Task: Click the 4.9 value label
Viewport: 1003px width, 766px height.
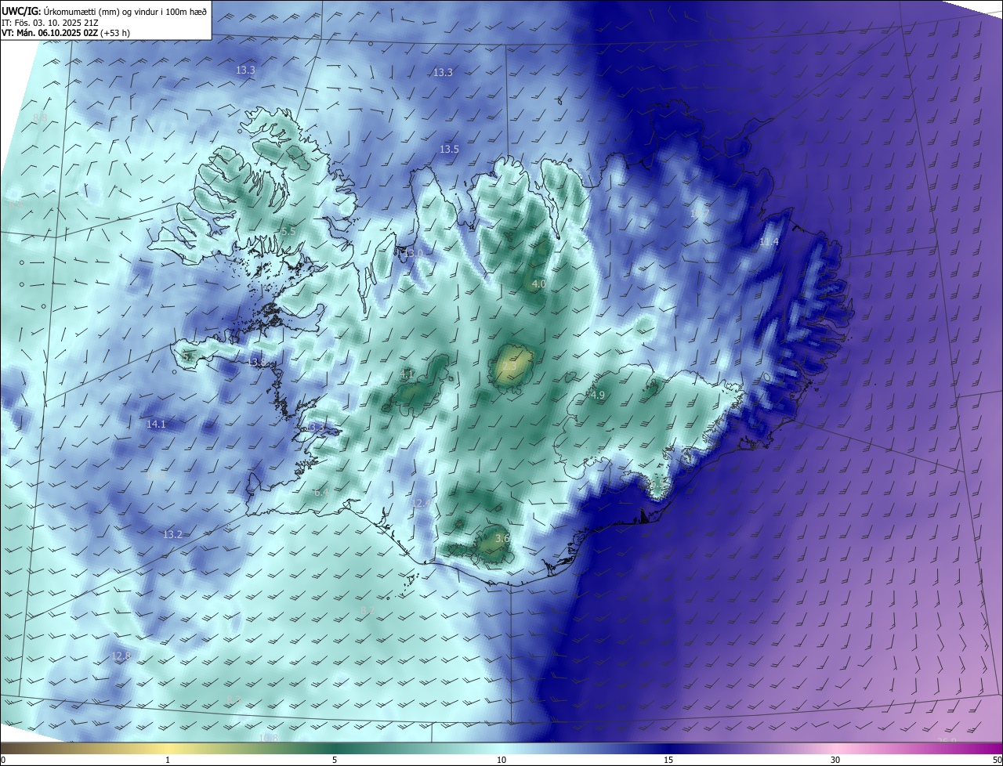Action: click(598, 395)
